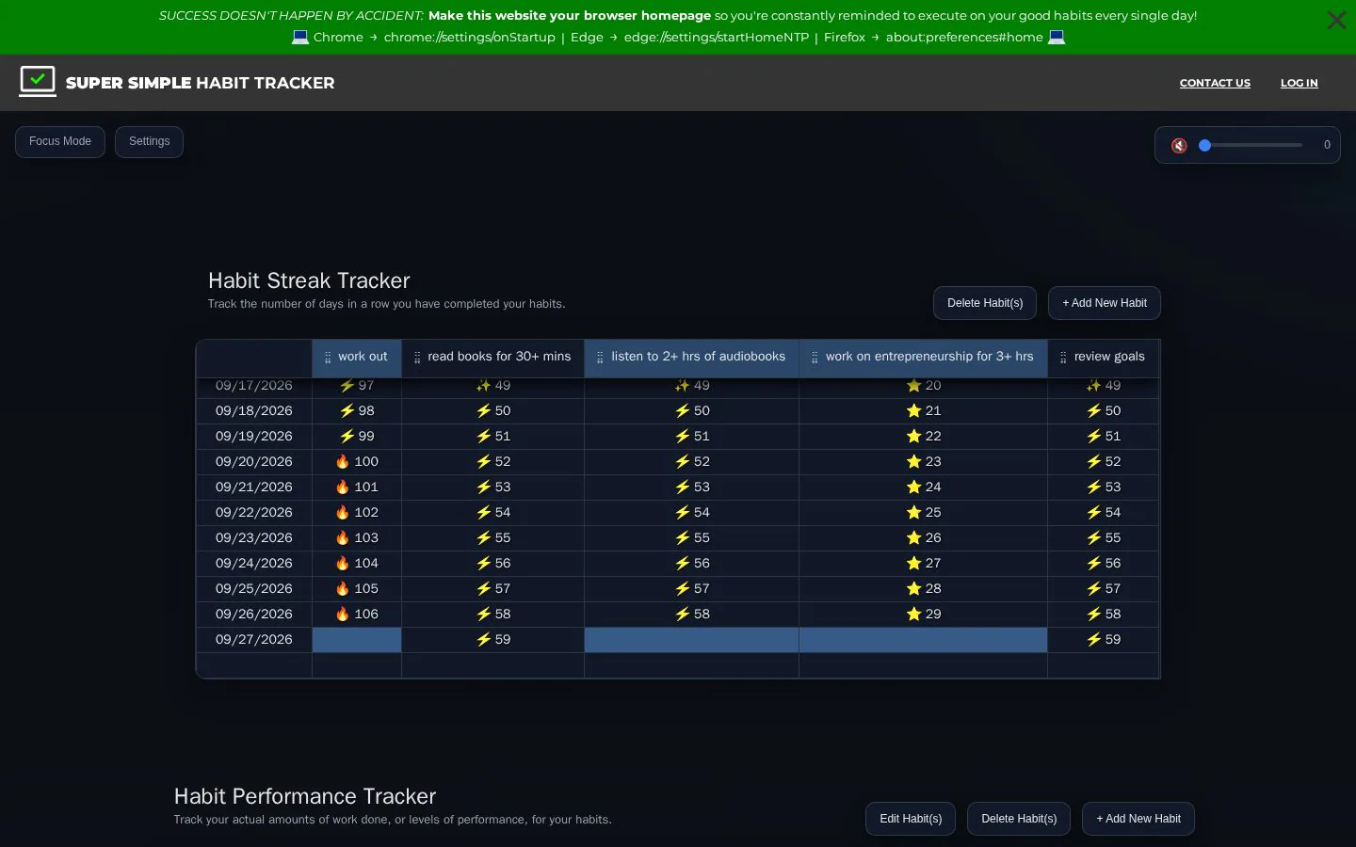Image resolution: width=1356 pixels, height=847 pixels.
Task: Click the drag handle on work on entrepreneurship column
Action: pos(815,358)
